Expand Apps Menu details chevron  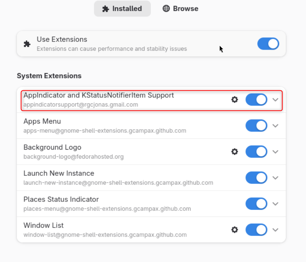pos(275,126)
